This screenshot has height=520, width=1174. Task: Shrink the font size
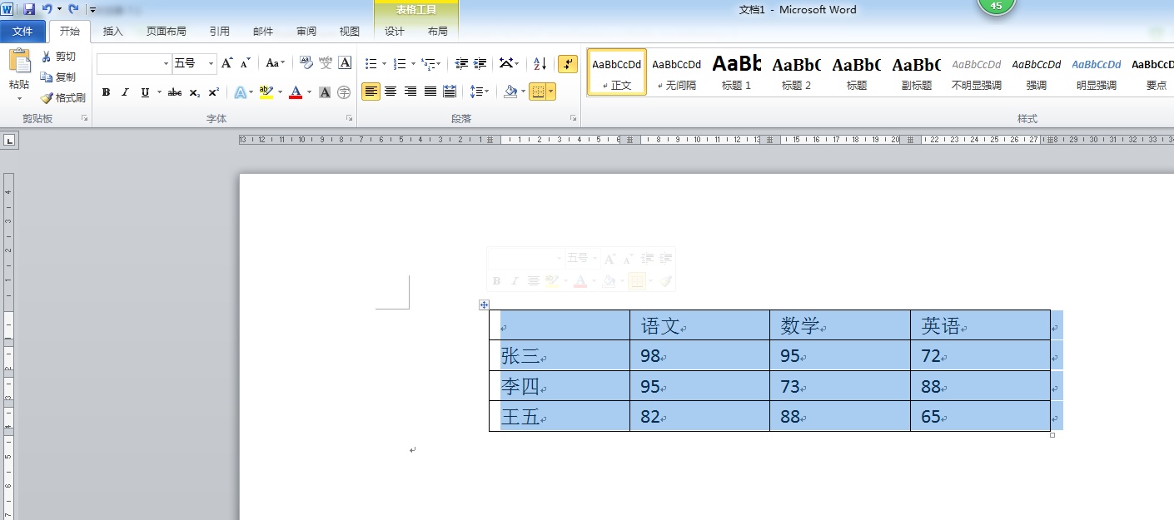coord(246,63)
